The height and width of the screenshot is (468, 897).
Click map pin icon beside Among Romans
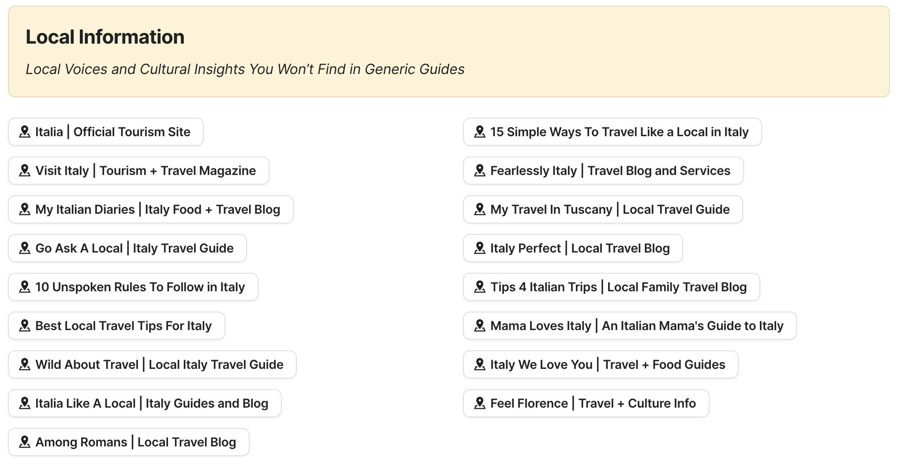pyautogui.click(x=25, y=442)
